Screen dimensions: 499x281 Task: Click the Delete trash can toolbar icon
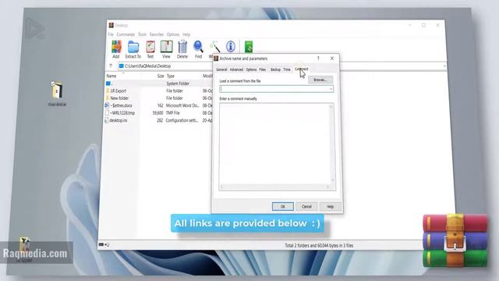pyautogui.click(x=182, y=49)
